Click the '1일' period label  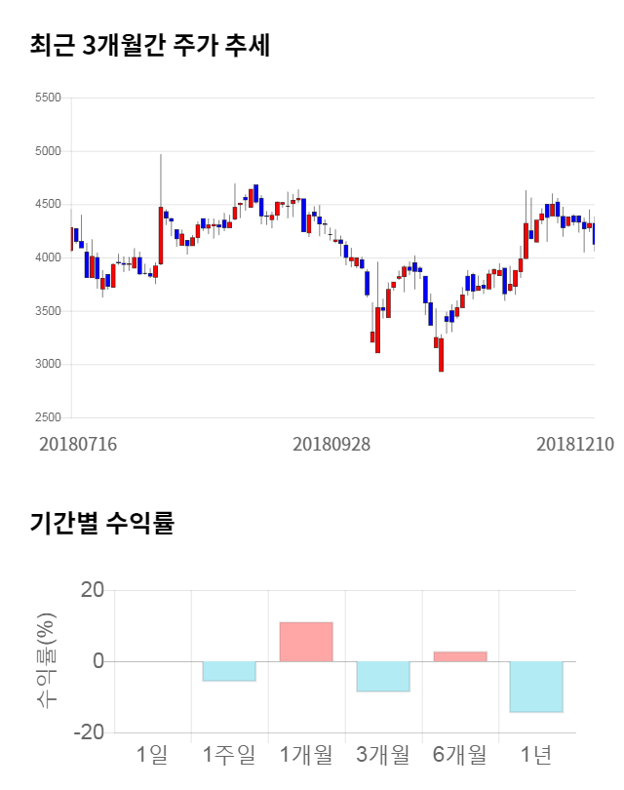tap(152, 754)
